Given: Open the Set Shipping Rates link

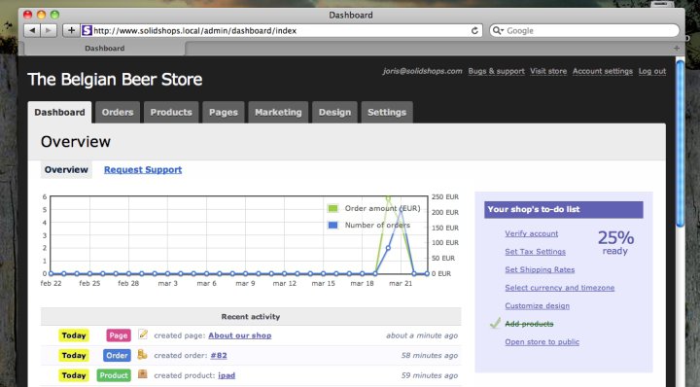Looking at the screenshot, I should (540, 269).
